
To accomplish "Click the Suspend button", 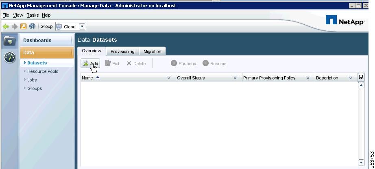I will click(x=183, y=63).
